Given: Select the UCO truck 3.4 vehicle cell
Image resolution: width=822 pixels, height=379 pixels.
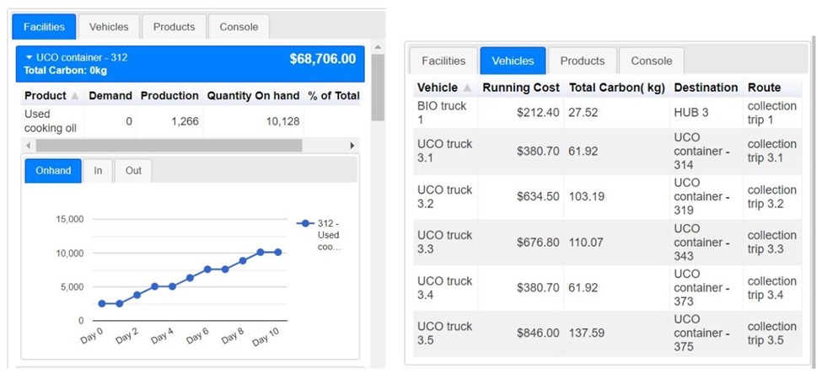Looking at the screenshot, I should 445,287.
